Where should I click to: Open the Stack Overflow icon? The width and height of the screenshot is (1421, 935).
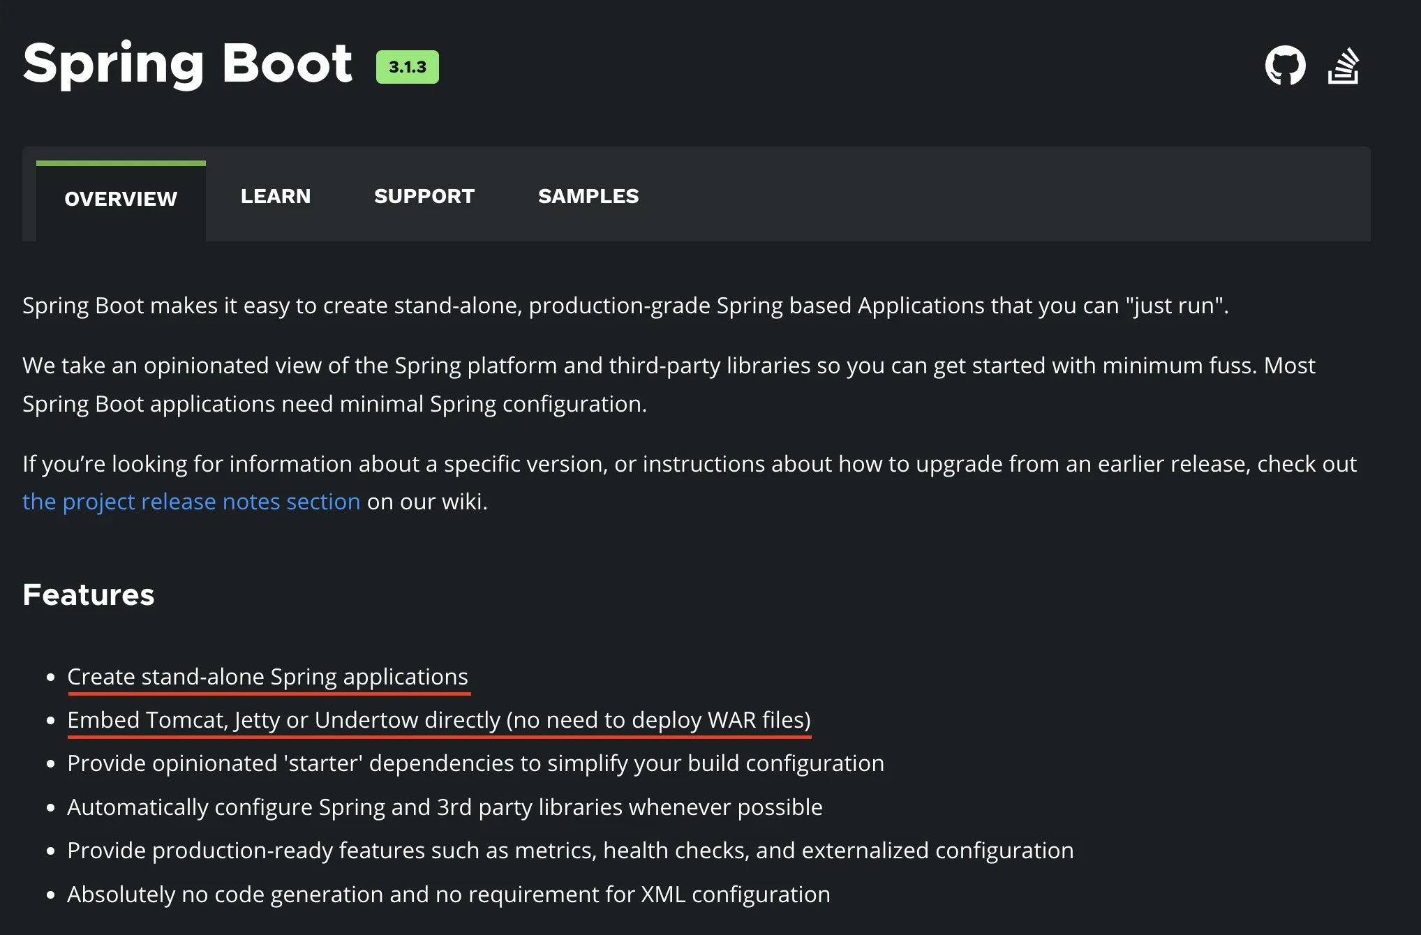[x=1344, y=66]
